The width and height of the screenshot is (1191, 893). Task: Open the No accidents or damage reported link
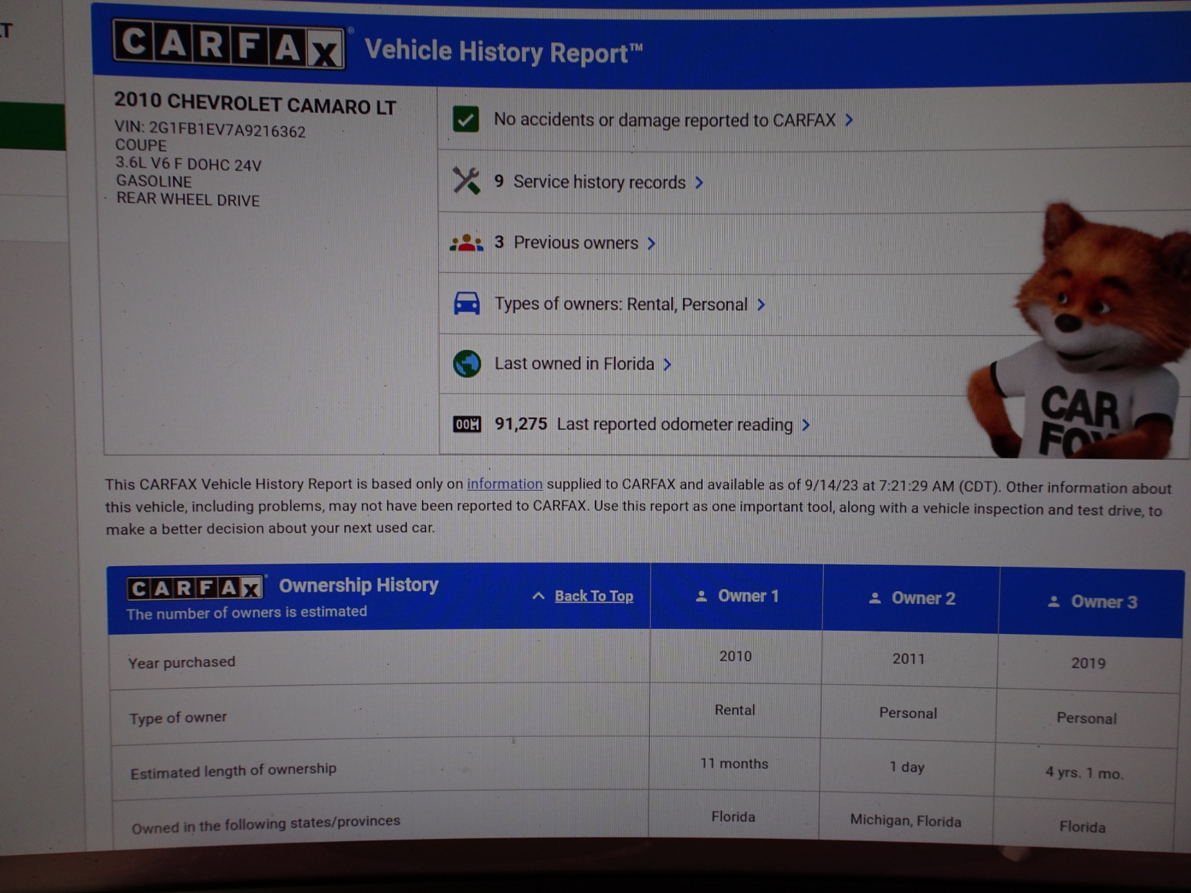pos(664,120)
